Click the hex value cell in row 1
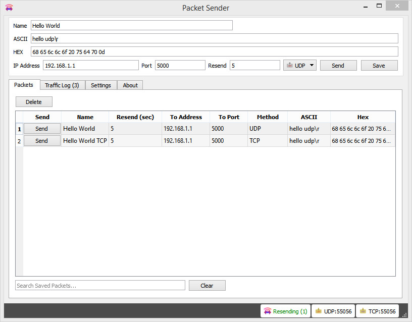Viewport: 412px width, 322px height. click(363, 129)
